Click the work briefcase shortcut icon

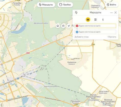click(63, 26)
